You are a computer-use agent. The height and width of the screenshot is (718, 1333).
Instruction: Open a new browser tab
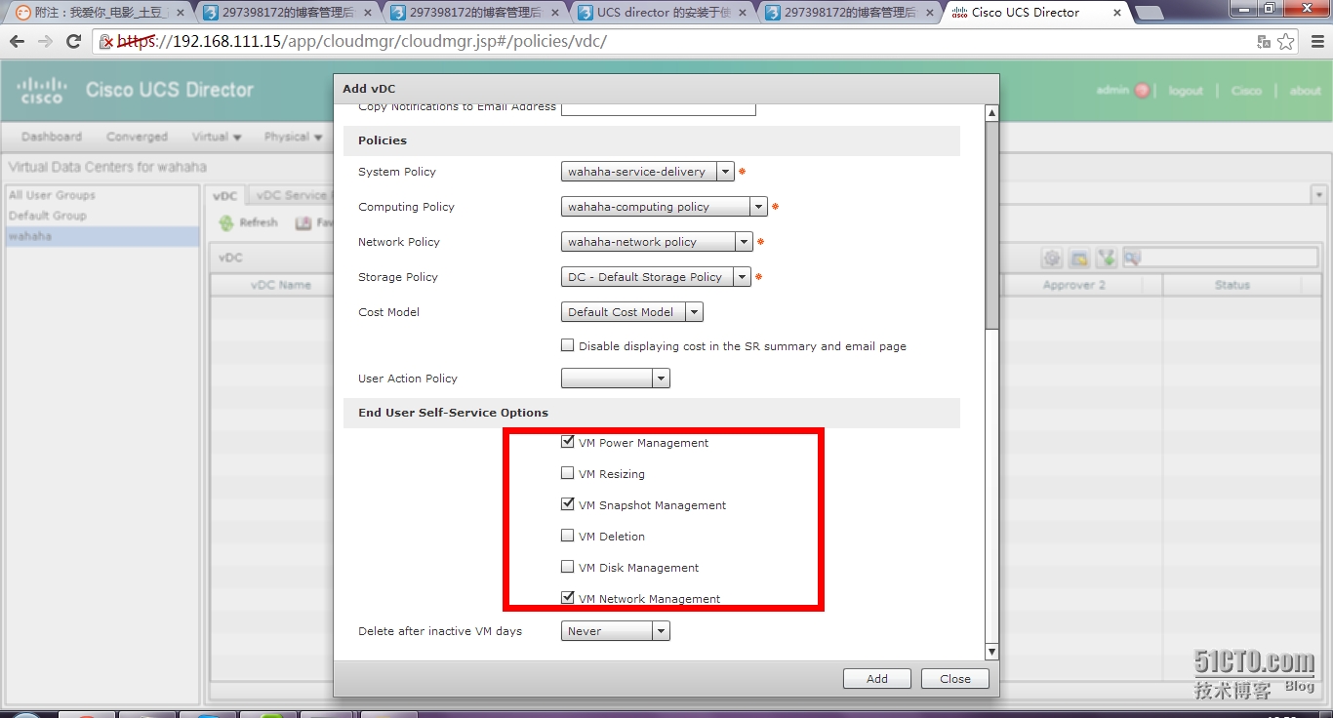1149,13
